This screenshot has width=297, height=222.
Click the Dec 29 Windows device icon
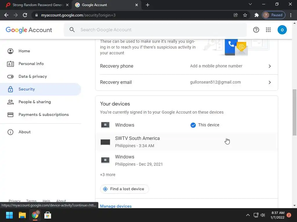pyautogui.click(x=105, y=160)
